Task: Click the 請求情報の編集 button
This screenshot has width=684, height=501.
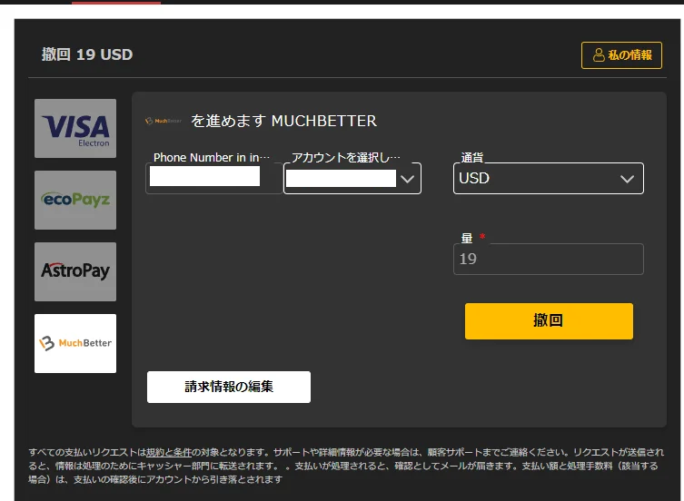Action: point(229,387)
